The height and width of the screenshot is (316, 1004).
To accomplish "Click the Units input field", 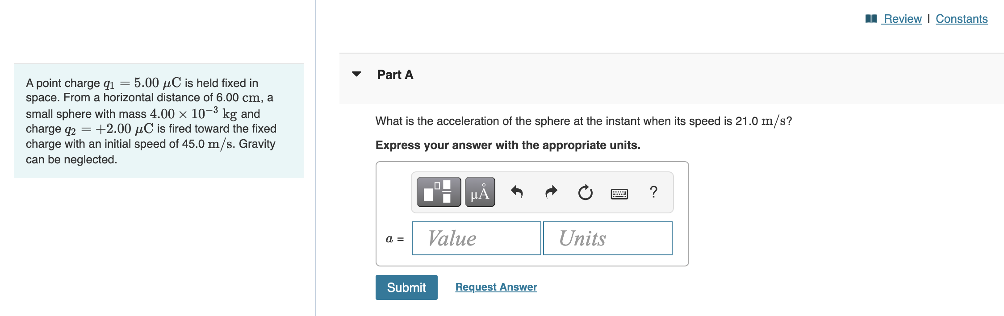I will point(607,238).
